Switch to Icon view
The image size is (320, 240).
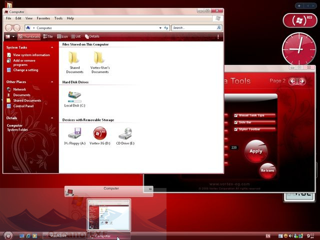pyautogui.click(x=62, y=36)
